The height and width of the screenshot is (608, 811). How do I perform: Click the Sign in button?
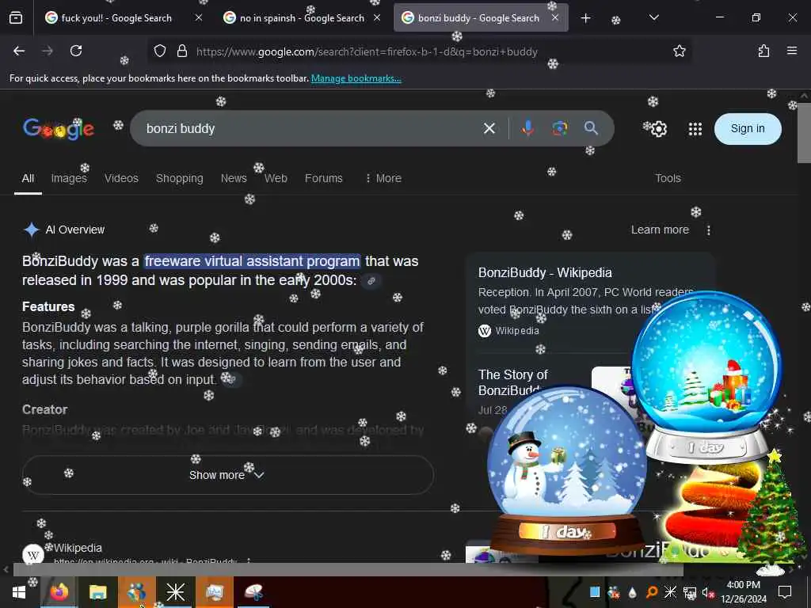pos(748,129)
